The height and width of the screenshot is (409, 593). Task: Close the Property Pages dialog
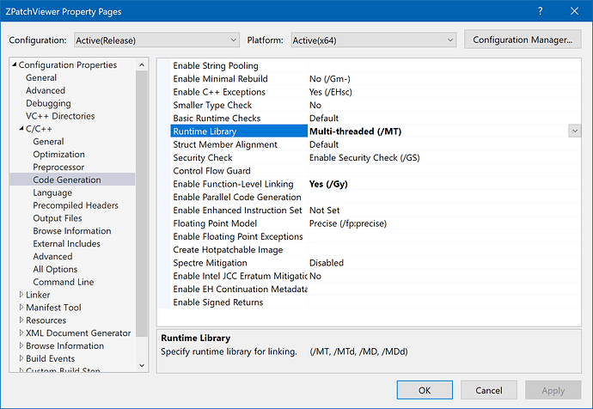point(574,11)
